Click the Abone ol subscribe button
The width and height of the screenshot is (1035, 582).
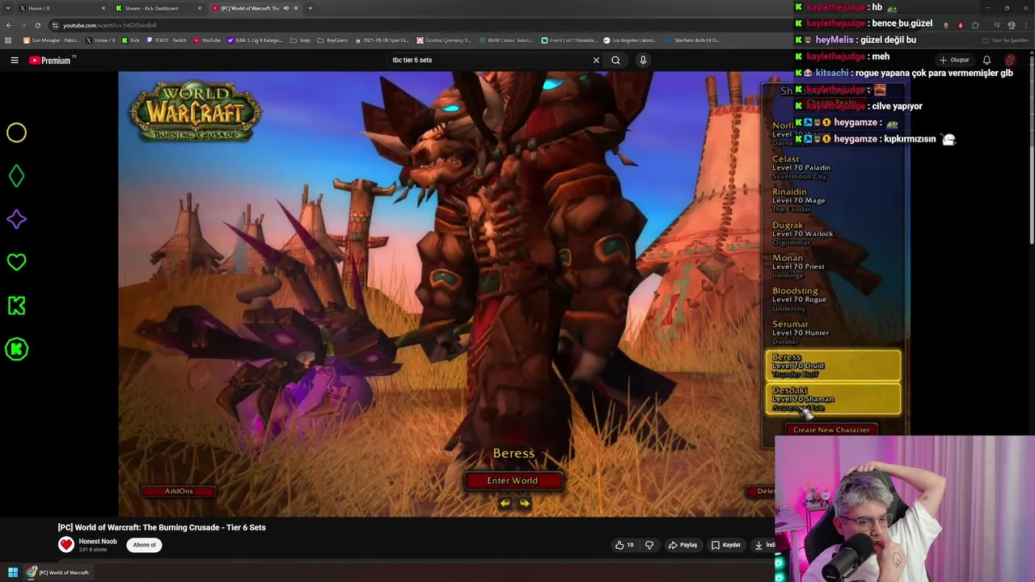(x=144, y=545)
